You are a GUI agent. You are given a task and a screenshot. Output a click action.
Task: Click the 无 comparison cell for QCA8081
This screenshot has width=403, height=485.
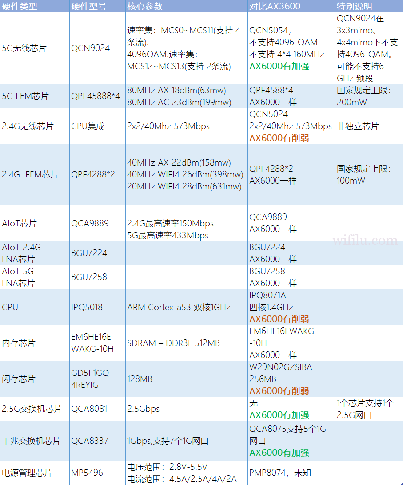pyautogui.click(x=291, y=409)
